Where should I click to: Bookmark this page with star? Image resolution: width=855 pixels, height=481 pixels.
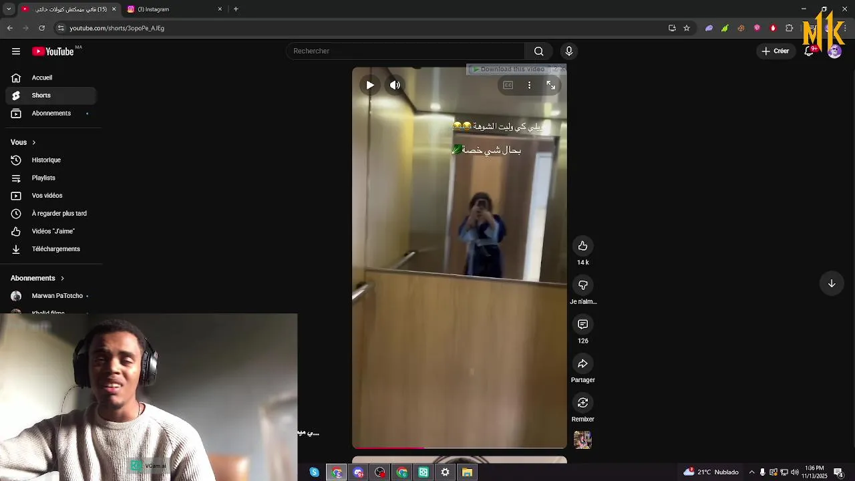[x=687, y=28]
